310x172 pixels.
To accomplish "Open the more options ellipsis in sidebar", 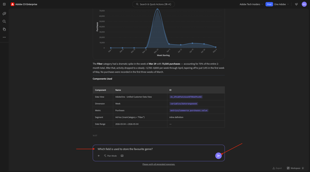I will pyautogui.click(x=4, y=37).
